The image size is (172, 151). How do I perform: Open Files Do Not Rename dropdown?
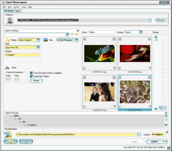click(x=76, y=40)
